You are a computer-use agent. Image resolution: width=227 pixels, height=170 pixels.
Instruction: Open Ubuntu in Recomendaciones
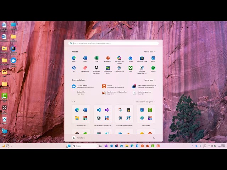click(113, 86)
